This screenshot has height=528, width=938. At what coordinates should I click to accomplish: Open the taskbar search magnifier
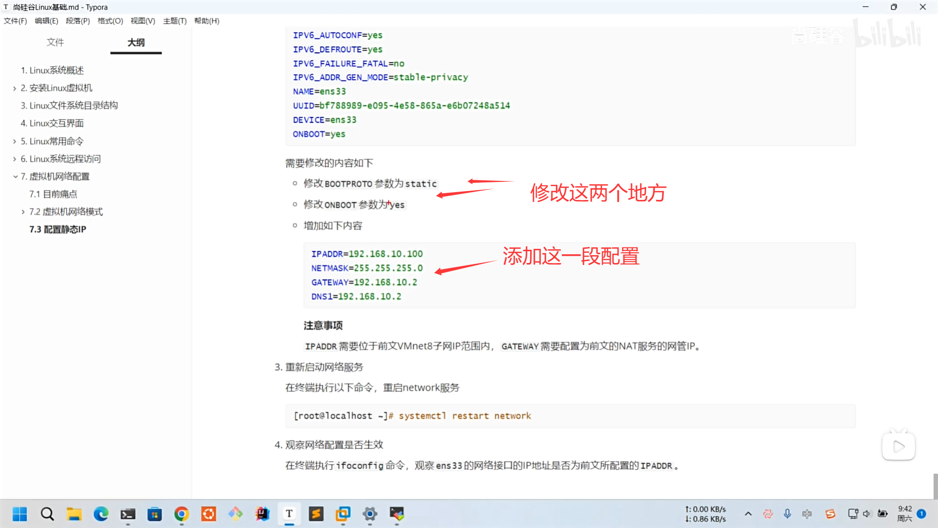tap(47, 514)
